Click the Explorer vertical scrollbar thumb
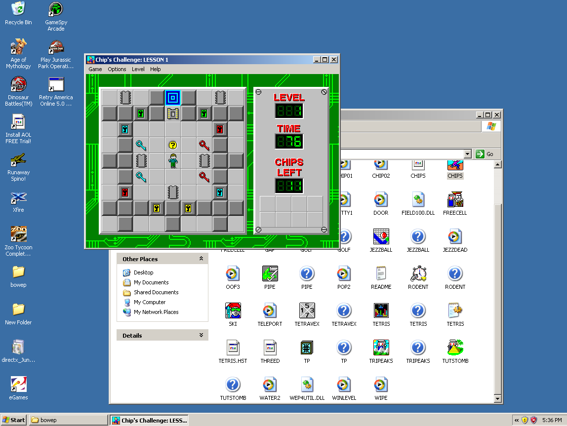The width and height of the screenshot is (567, 426). tap(497, 299)
